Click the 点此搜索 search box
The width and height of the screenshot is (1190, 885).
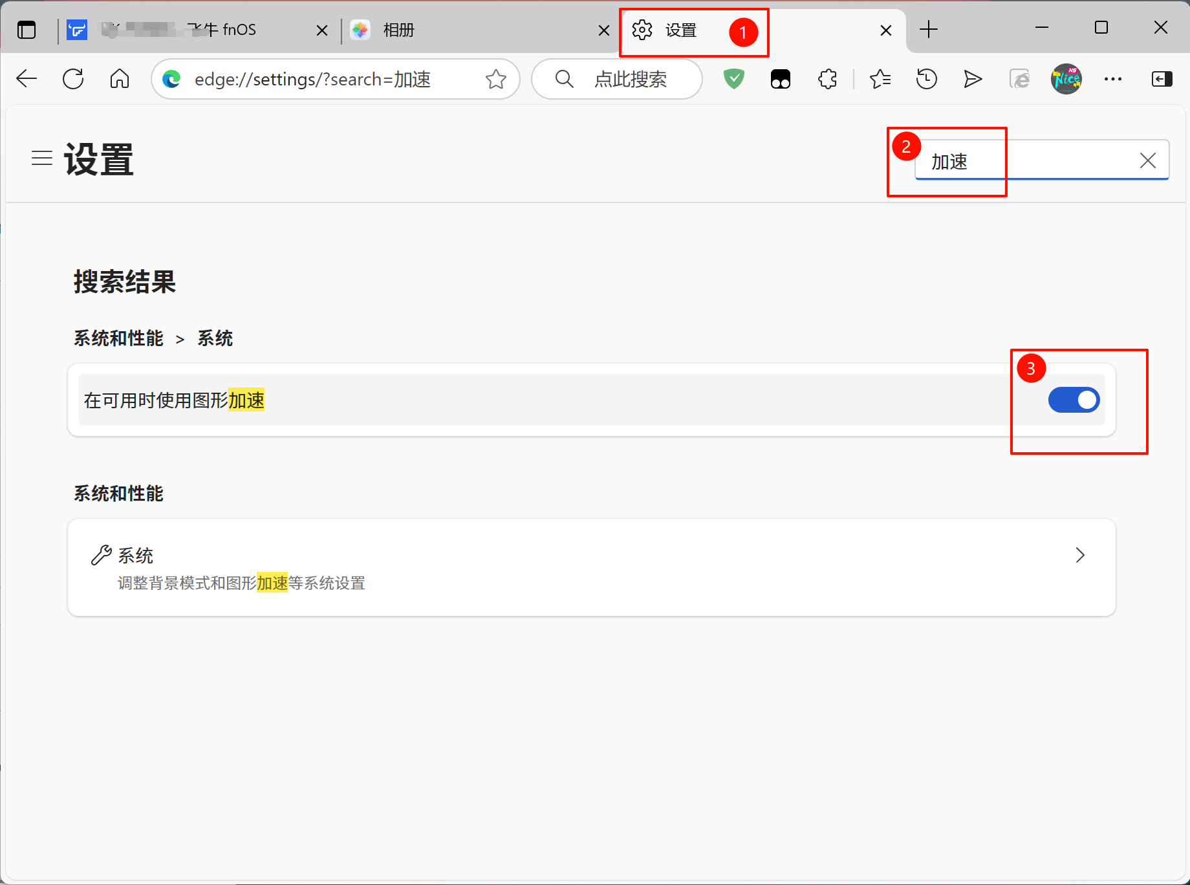point(617,79)
